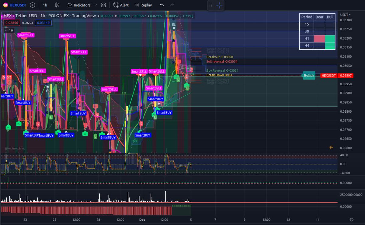Click the plus icon to add a symbol

coord(32,5)
